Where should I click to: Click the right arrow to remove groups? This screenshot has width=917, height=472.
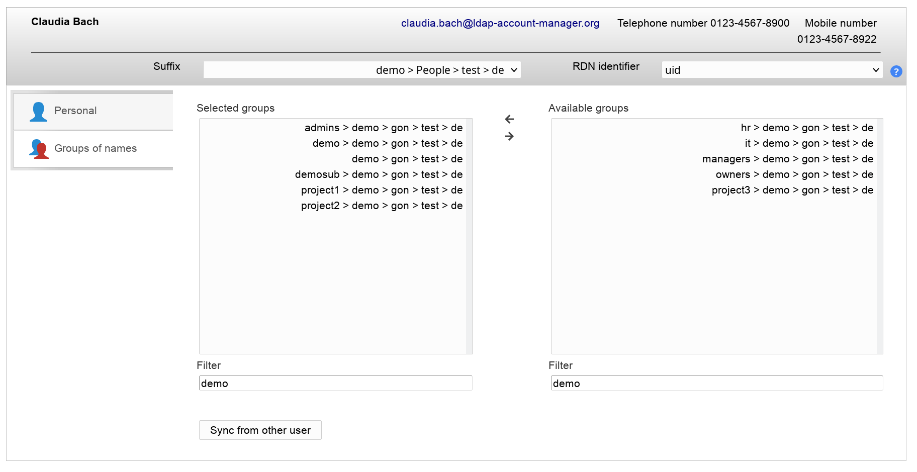(509, 136)
